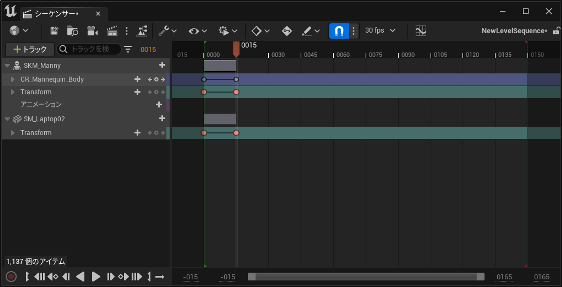Toggle the blue snapping magnet button

[339, 31]
